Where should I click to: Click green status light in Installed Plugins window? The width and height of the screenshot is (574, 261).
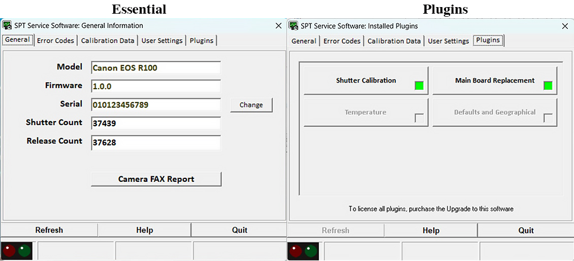311,251
